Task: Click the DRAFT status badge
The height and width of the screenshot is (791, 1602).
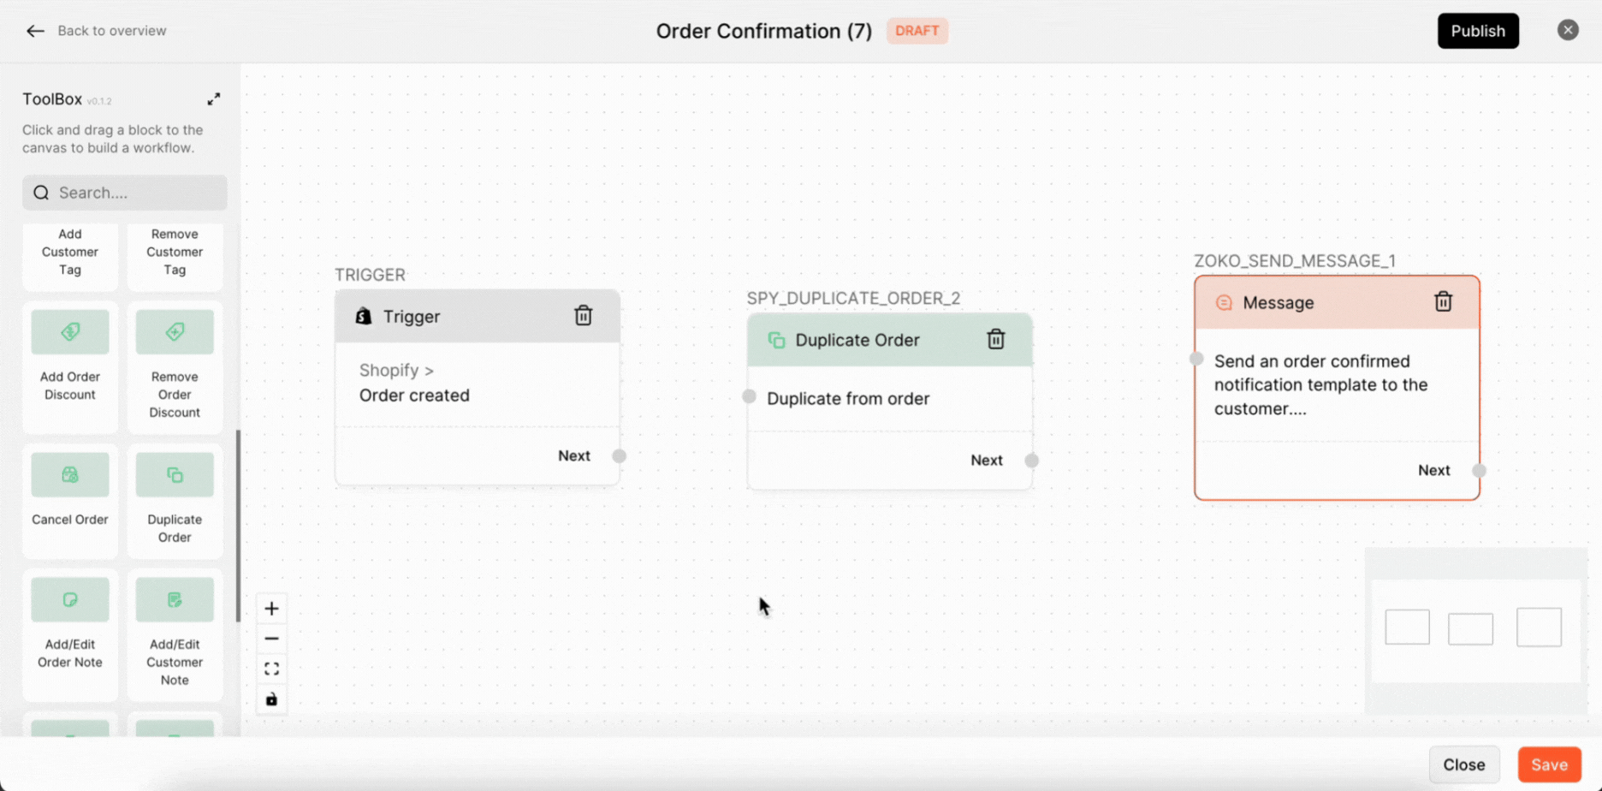Action: [x=917, y=31]
